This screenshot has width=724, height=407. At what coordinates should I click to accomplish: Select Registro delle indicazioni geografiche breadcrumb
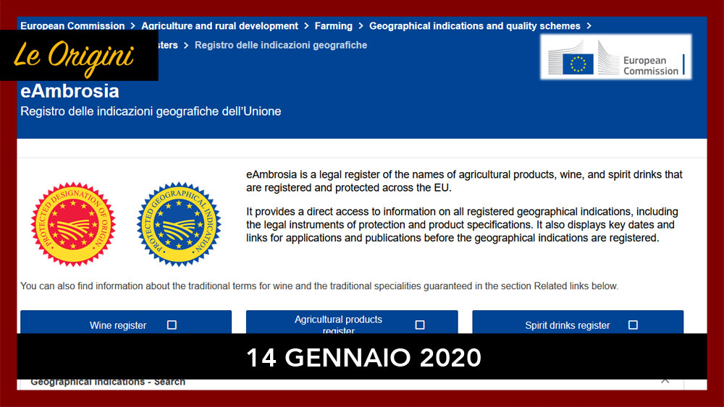281,45
